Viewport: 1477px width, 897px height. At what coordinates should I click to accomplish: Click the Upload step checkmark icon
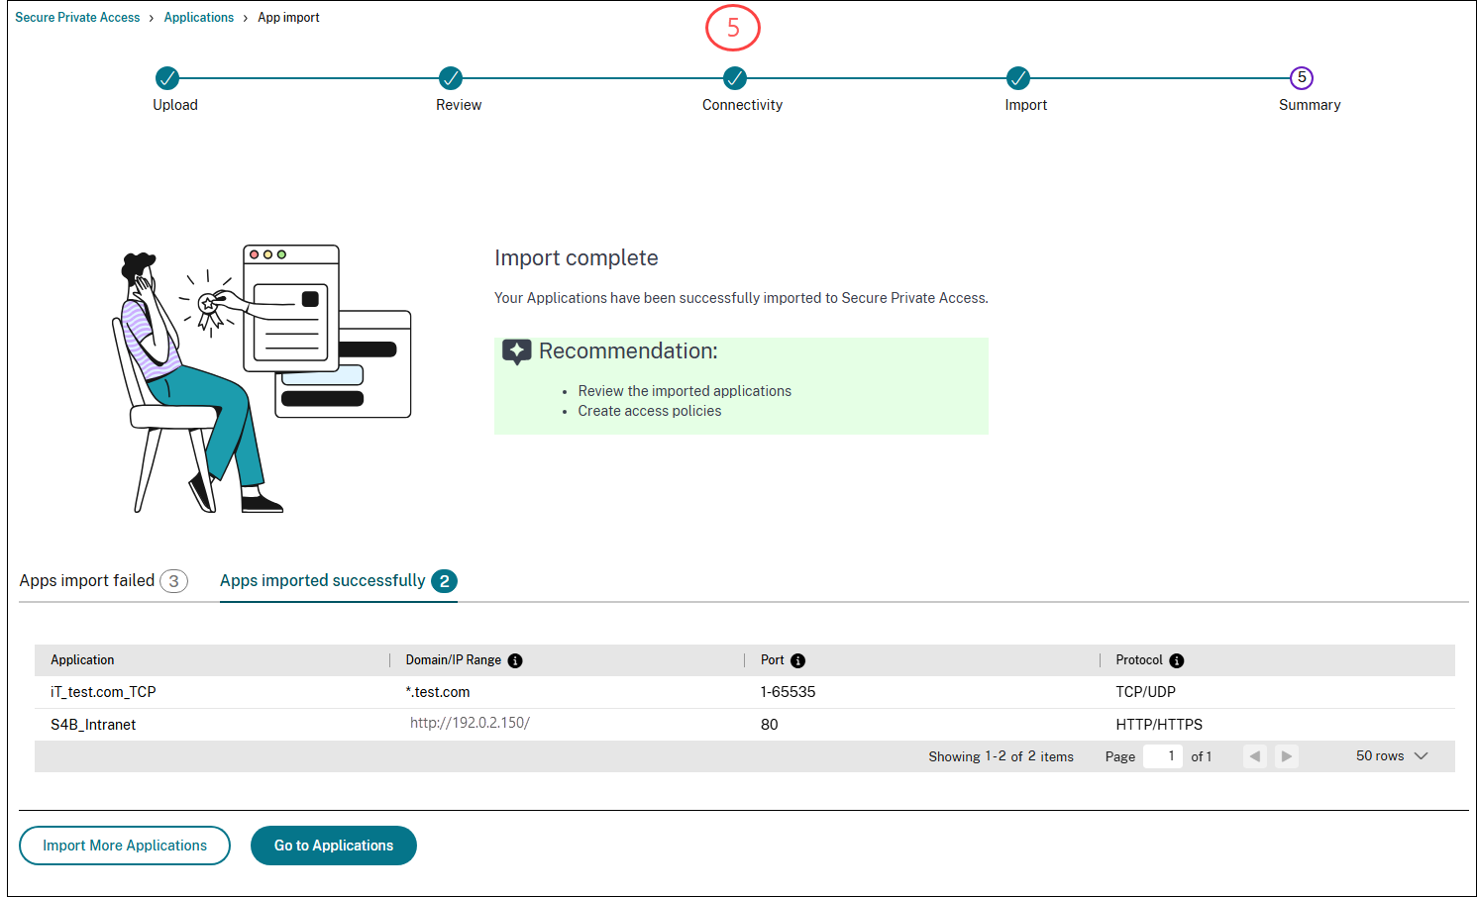point(166,78)
